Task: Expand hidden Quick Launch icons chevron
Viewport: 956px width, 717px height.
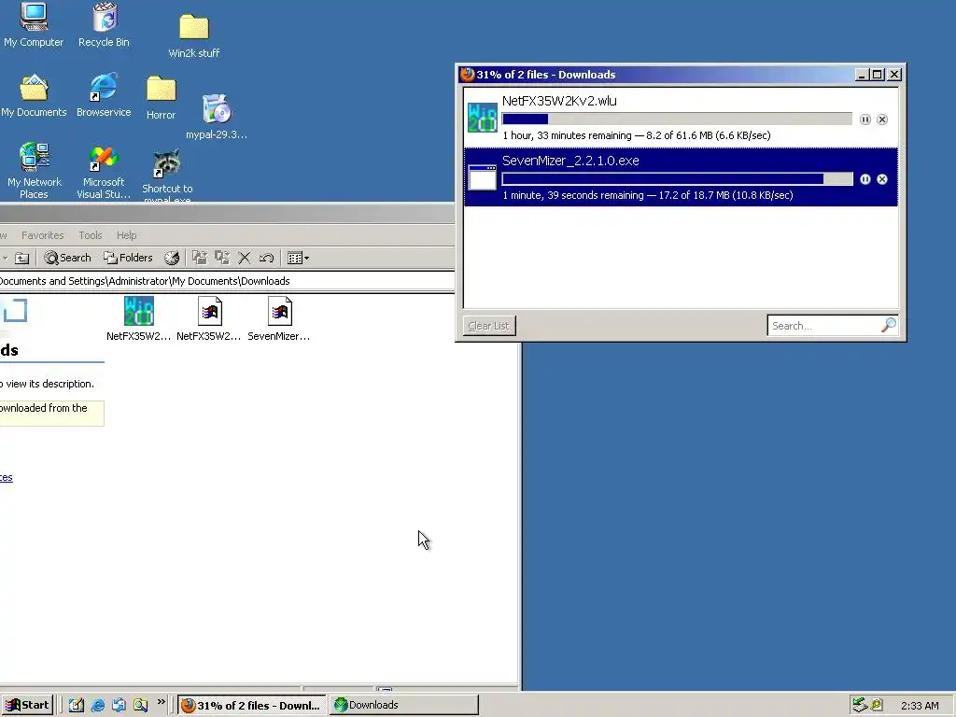Action: pyautogui.click(x=161, y=702)
